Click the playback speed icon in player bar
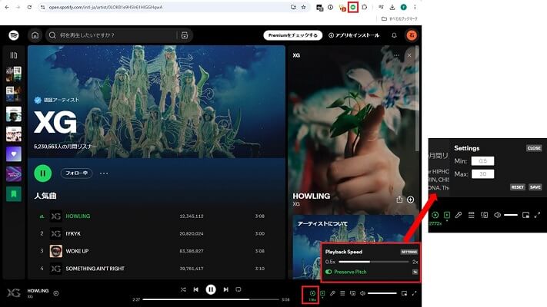This screenshot has height=307, width=547. click(x=312, y=293)
